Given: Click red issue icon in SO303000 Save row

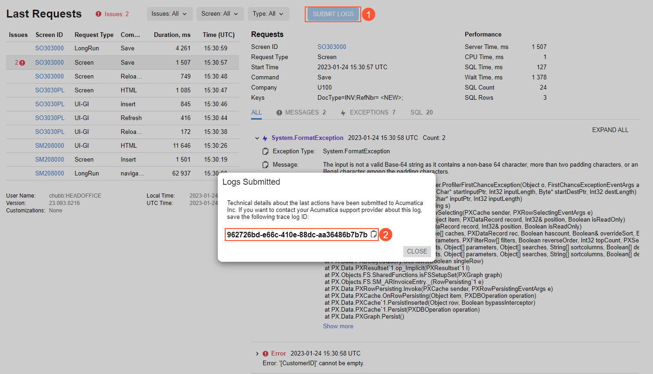Looking at the screenshot, I should (x=22, y=63).
